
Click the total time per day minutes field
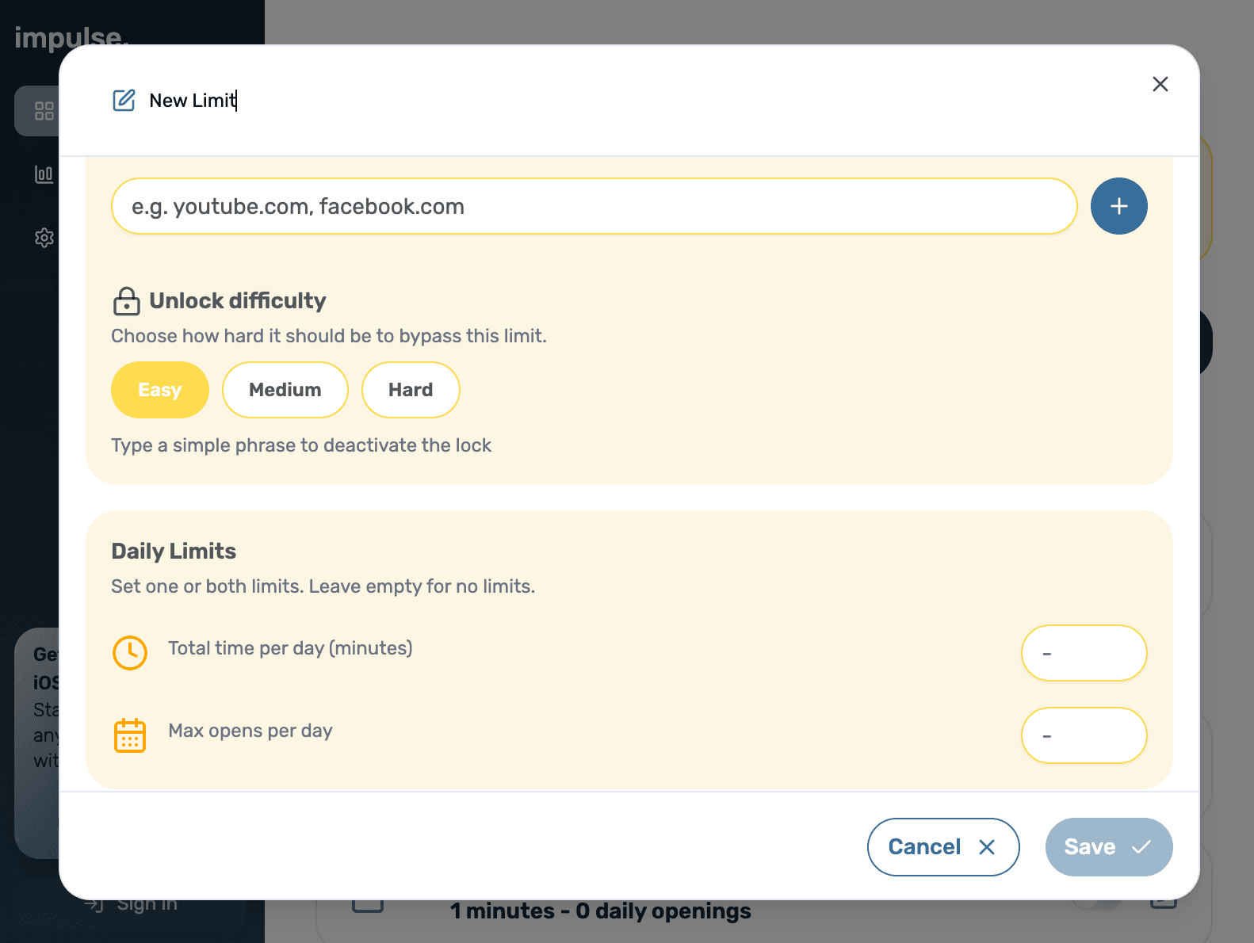[x=1084, y=653]
